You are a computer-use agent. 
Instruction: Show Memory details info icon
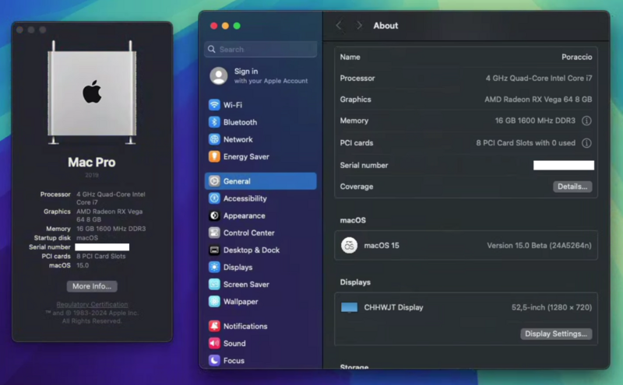pyautogui.click(x=586, y=121)
